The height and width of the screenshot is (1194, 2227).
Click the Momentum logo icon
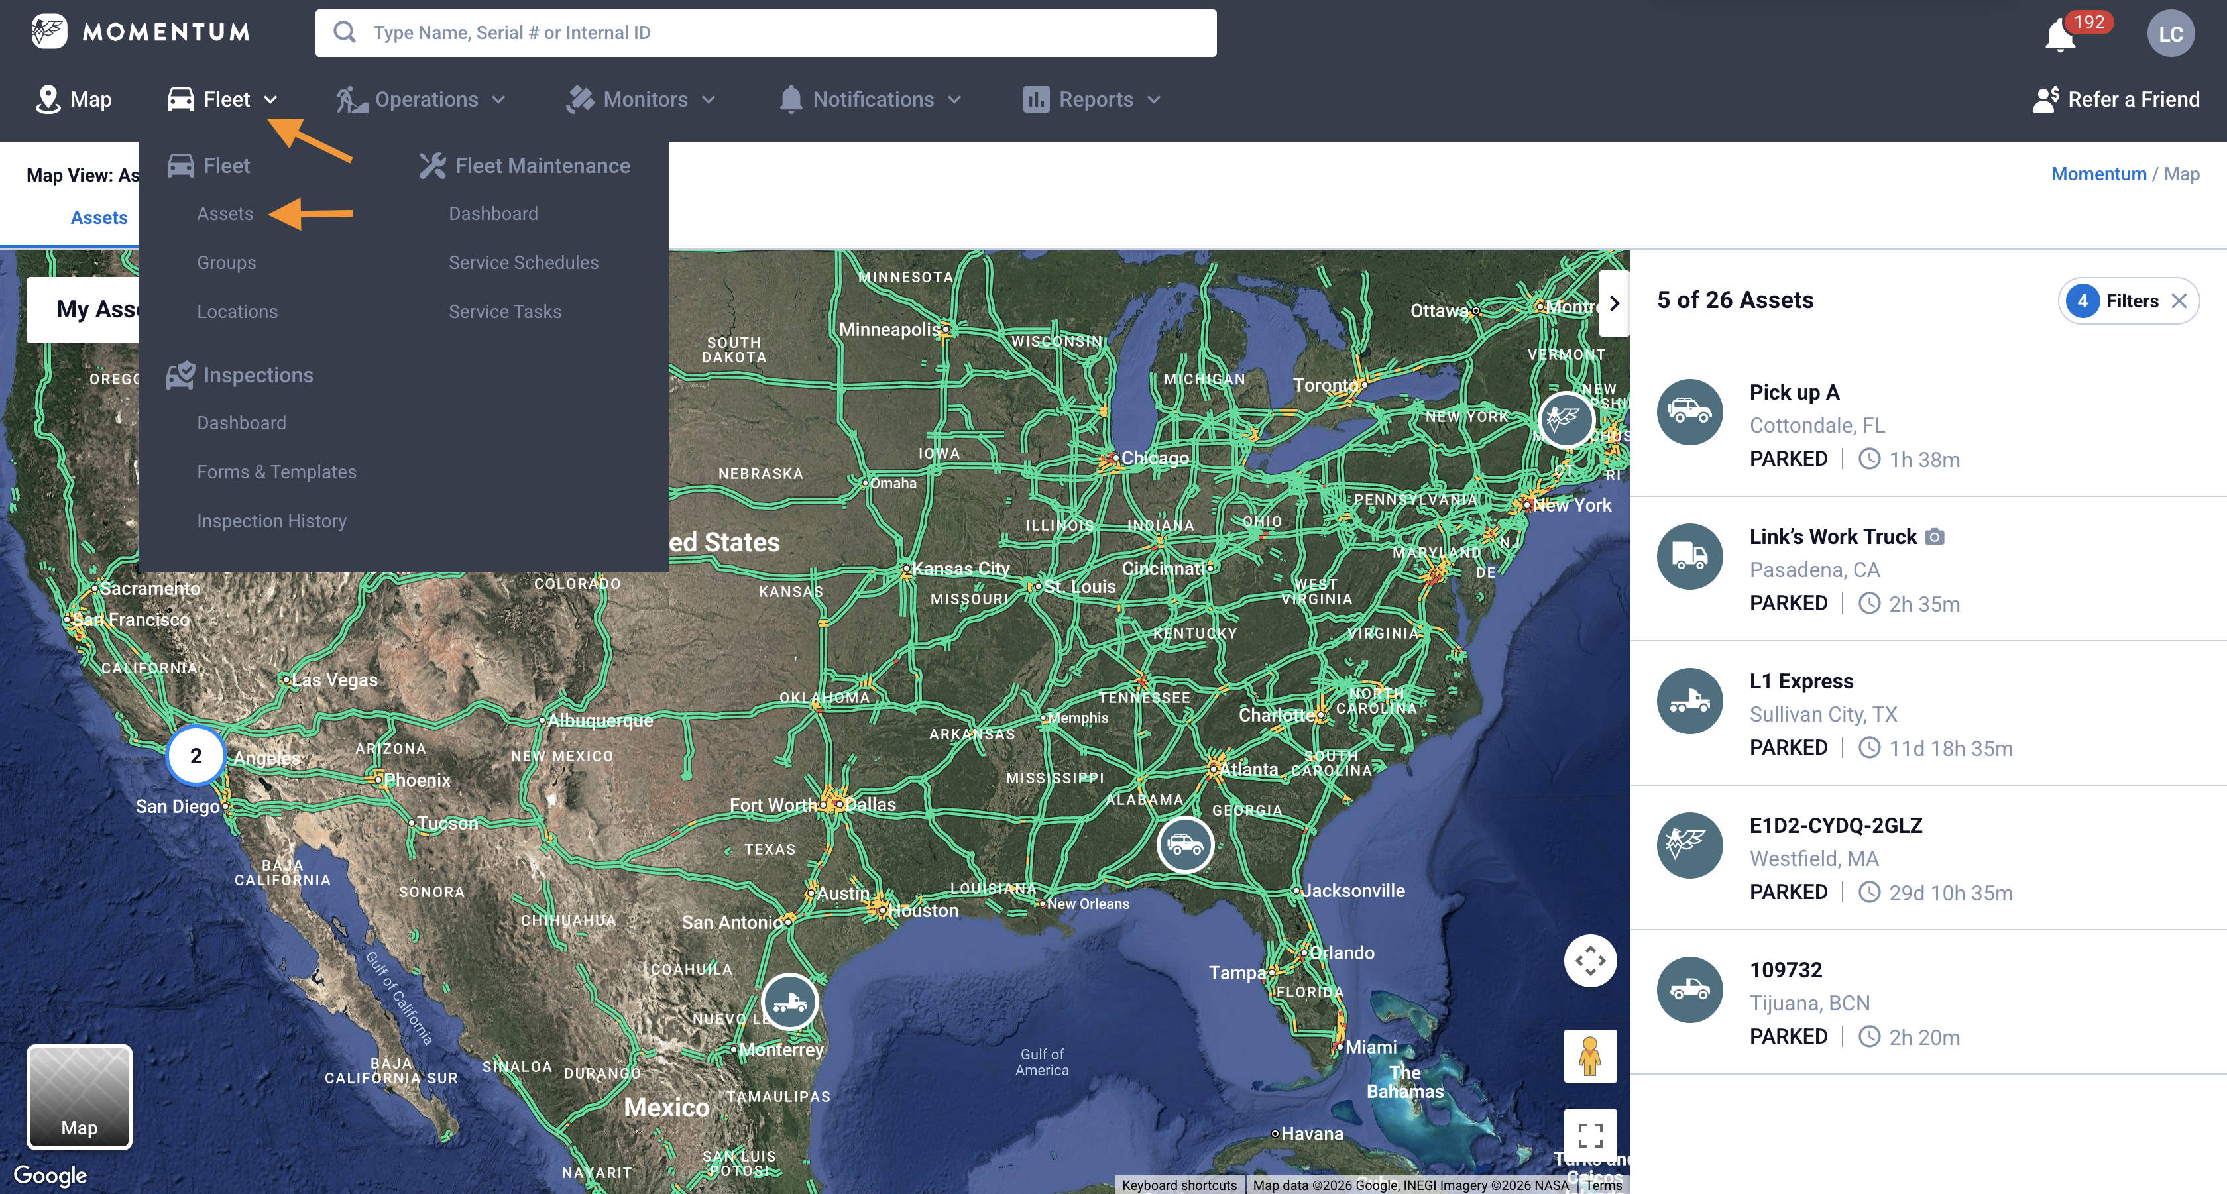[x=49, y=32]
